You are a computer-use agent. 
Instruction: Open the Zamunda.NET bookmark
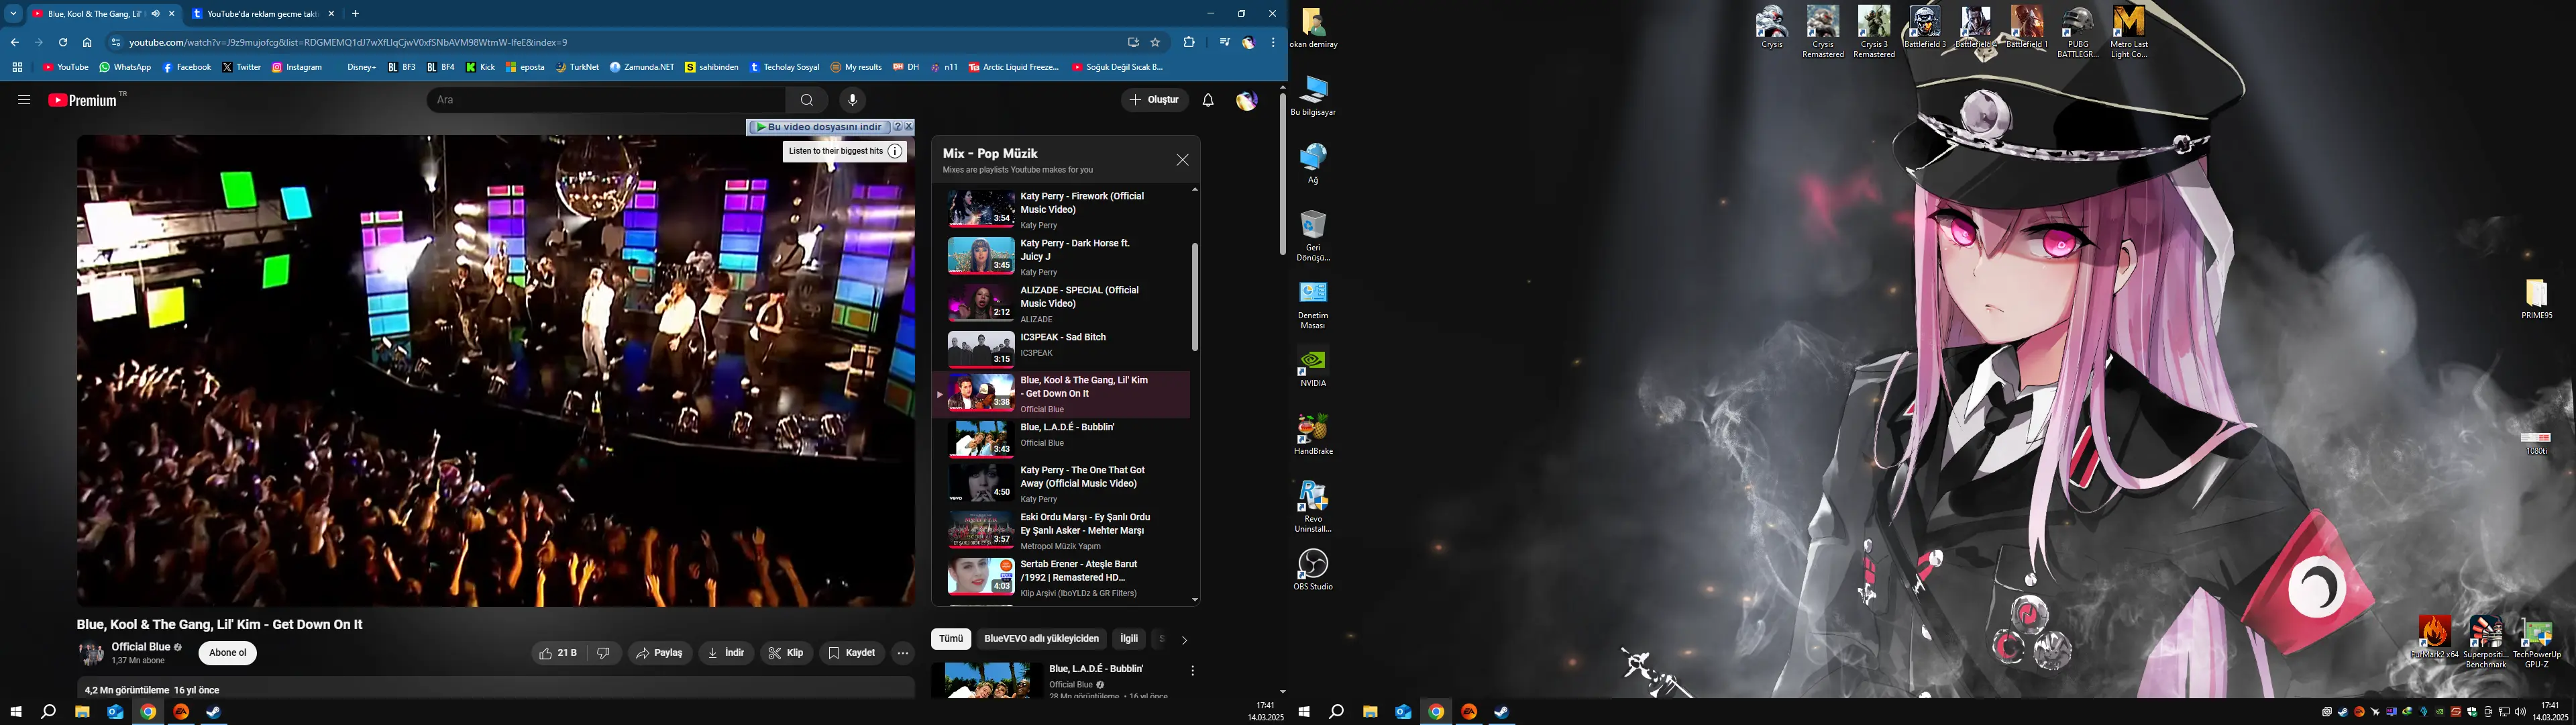[x=641, y=67]
